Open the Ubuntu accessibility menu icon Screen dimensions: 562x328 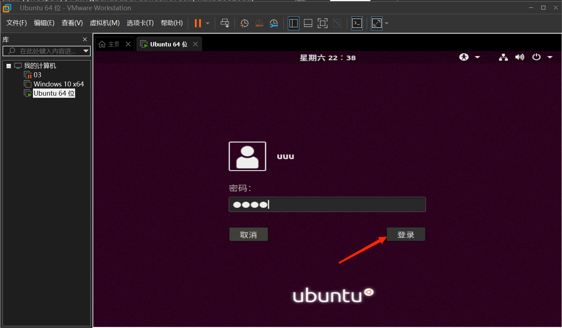pyautogui.click(x=464, y=57)
